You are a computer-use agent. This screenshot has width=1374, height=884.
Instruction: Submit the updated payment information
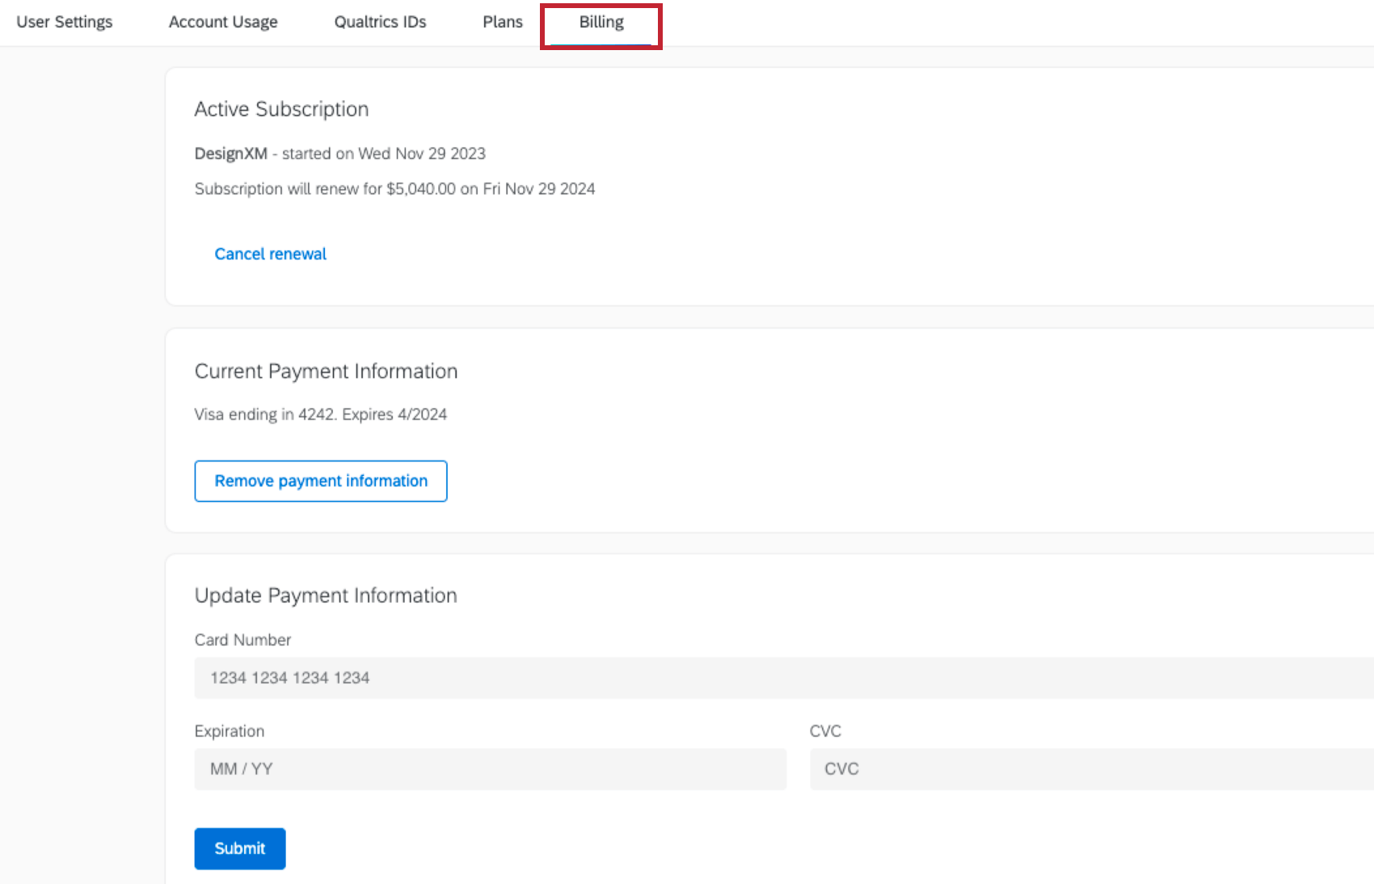click(240, 848)
